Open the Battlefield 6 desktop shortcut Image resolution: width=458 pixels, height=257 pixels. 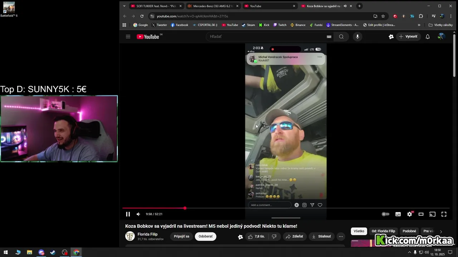pyautogui.click(x=9, y=10)
